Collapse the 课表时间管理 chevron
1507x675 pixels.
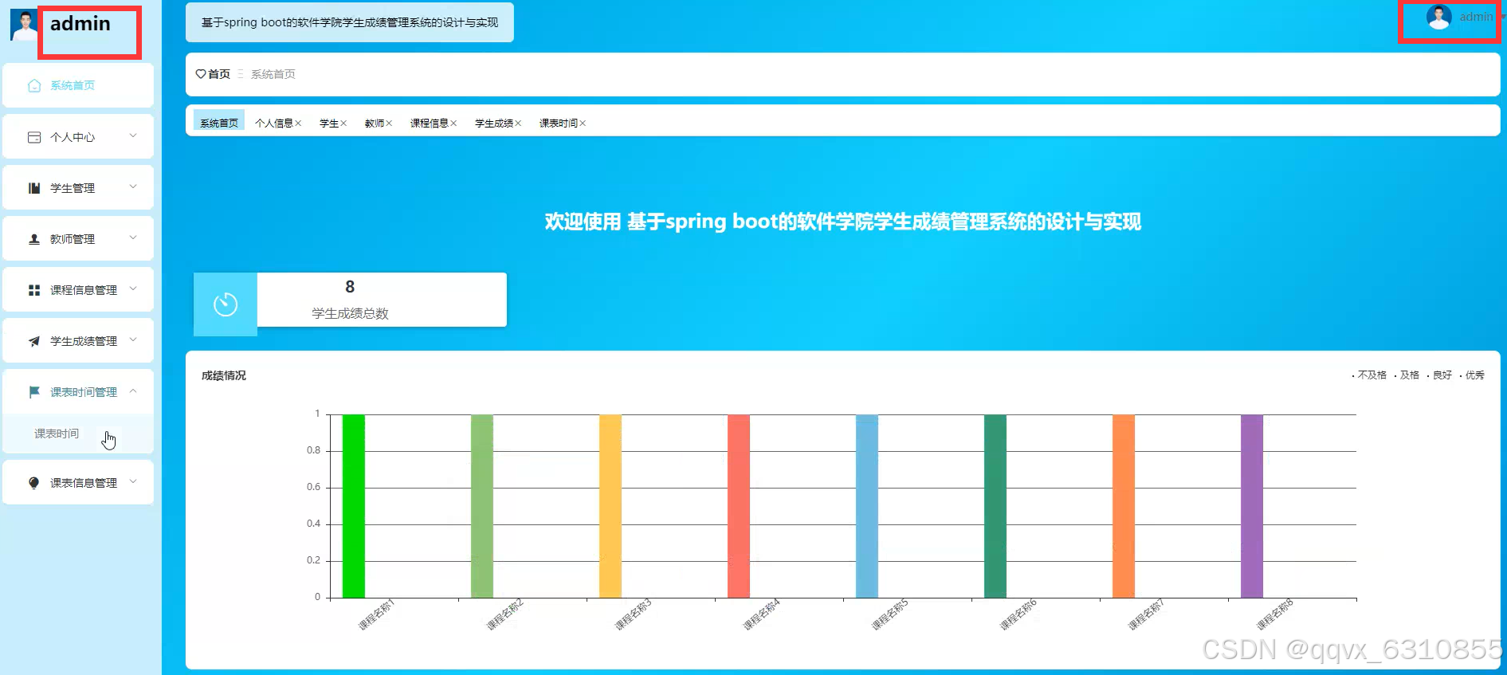click(x=133, y=391)
